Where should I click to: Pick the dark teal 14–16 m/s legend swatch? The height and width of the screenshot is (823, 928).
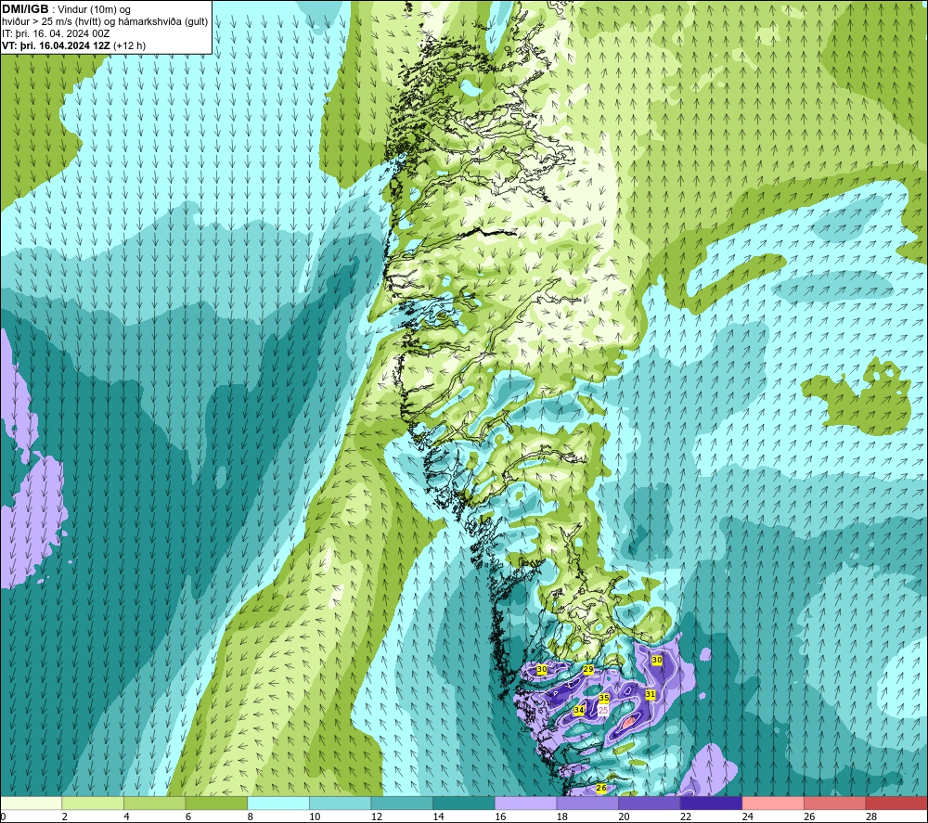pyautogui.click(x=463, y=803)
